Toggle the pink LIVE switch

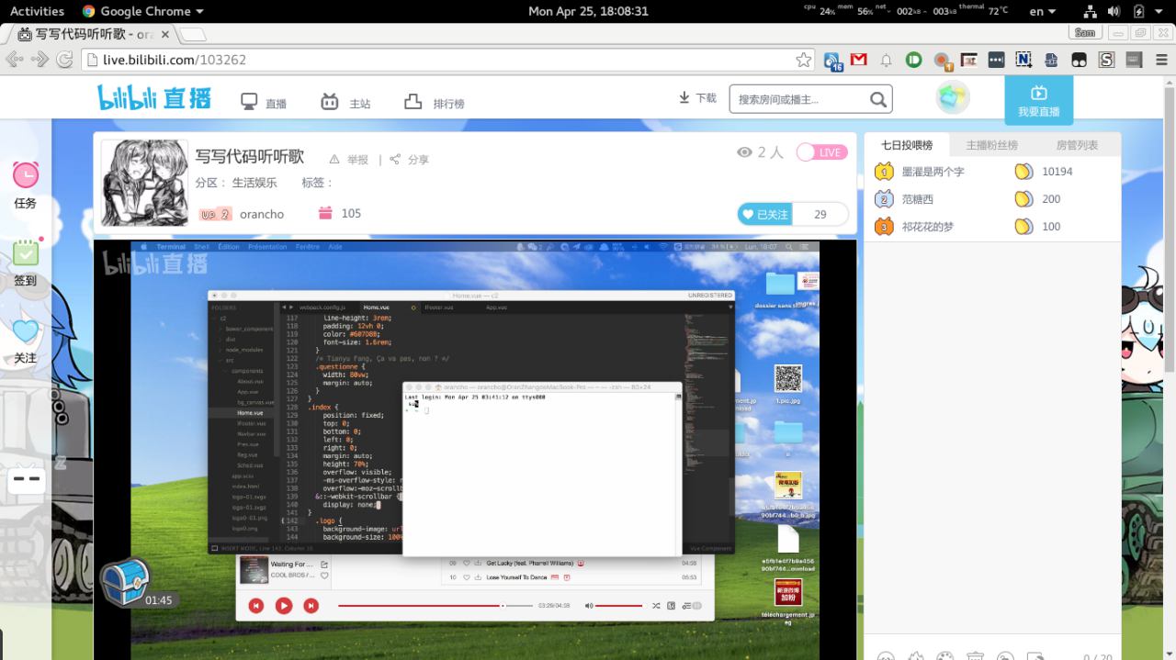click(821, 152)
